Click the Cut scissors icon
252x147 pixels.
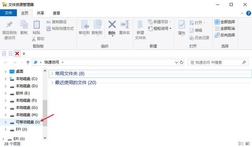point(33,39)
